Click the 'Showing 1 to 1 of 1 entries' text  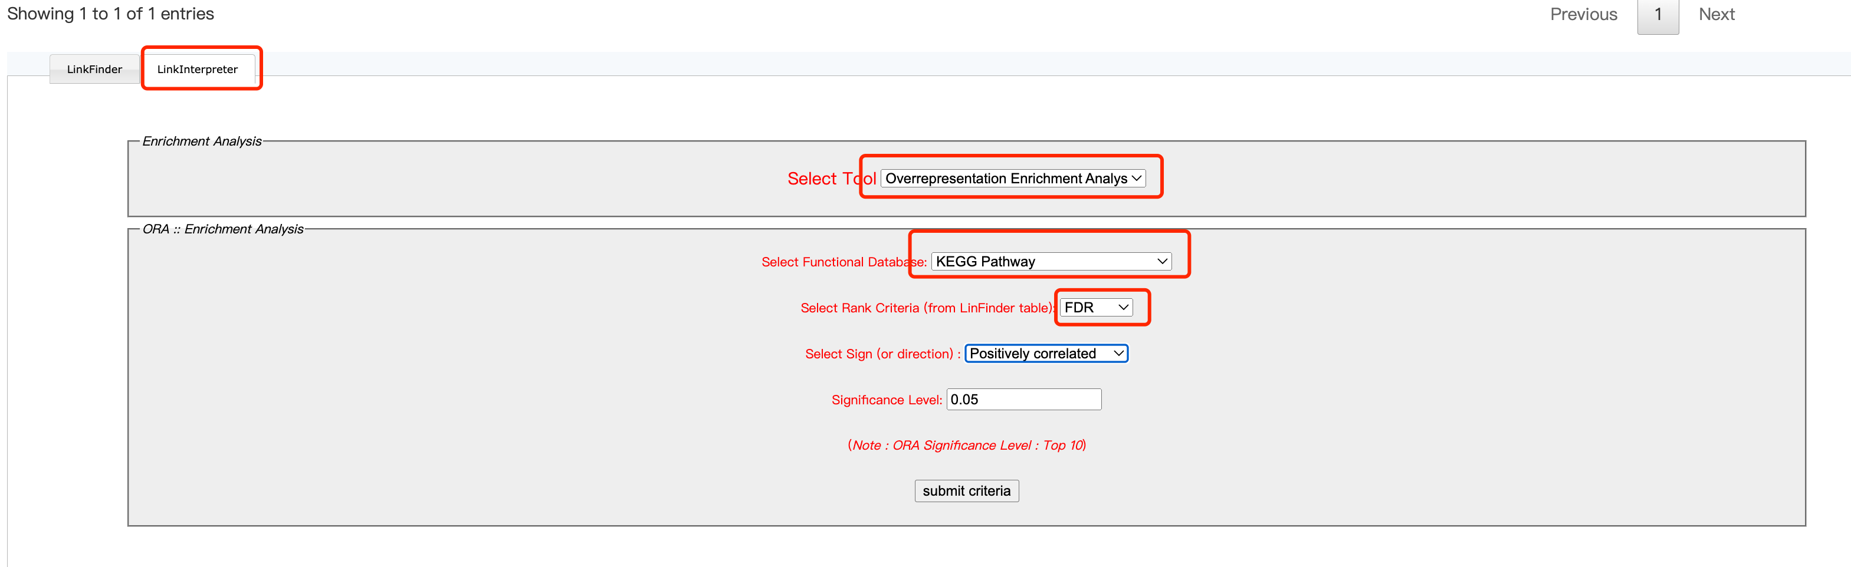[x=111, y=14]
